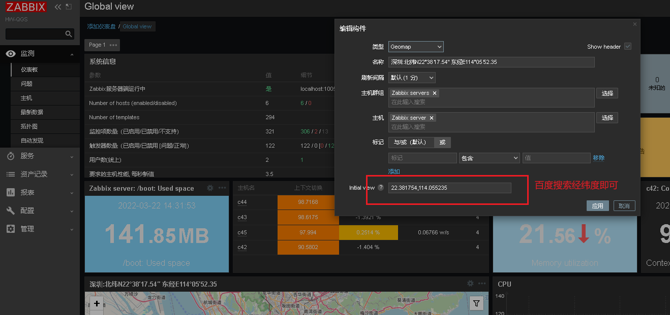Select 或 tag evaluation mode
The height and width of the screenshot is (315, 670).
click(x=443, y=143)
